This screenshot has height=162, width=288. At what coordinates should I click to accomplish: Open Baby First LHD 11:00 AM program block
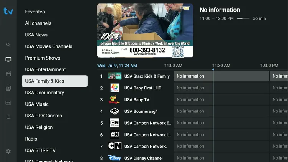coord(221,88)
